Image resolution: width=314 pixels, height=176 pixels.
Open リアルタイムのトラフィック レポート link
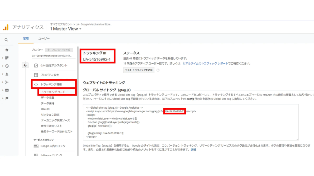coord(205,63)
